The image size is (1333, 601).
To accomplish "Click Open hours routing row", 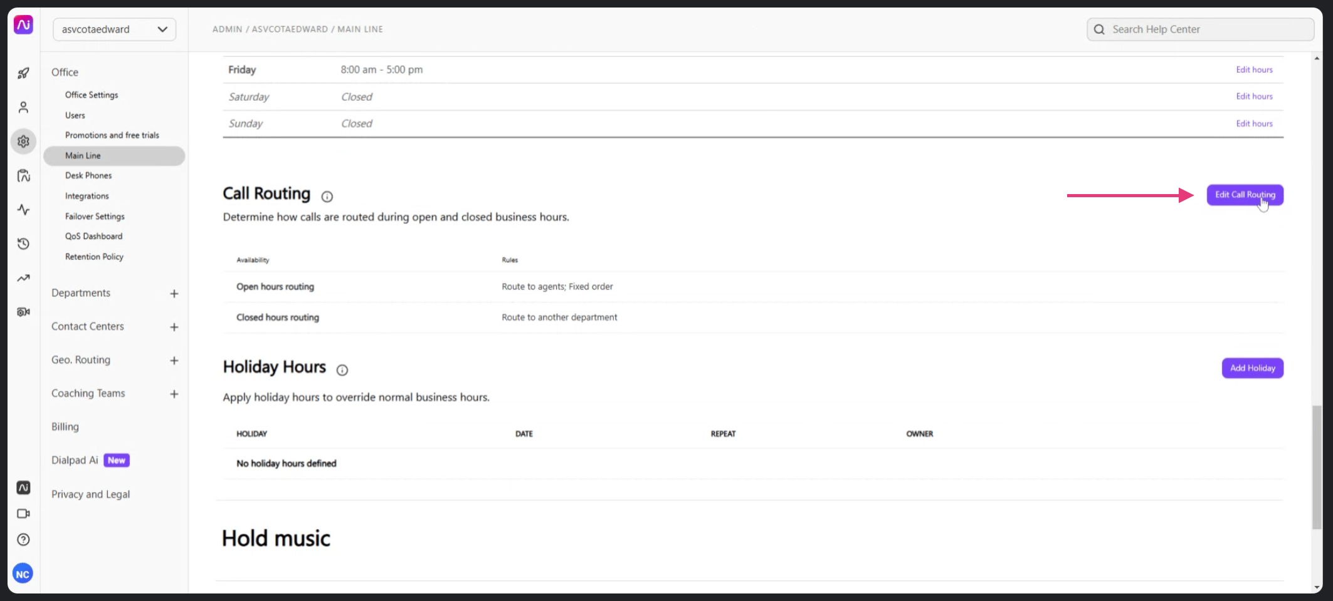I will (753, 287).
